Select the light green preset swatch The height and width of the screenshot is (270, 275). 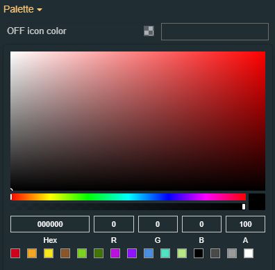[x=82, y=253]
